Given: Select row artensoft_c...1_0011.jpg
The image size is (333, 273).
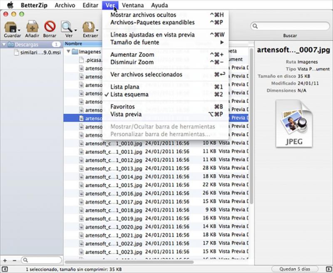Looking at the screenshot, I should (156, 152).
